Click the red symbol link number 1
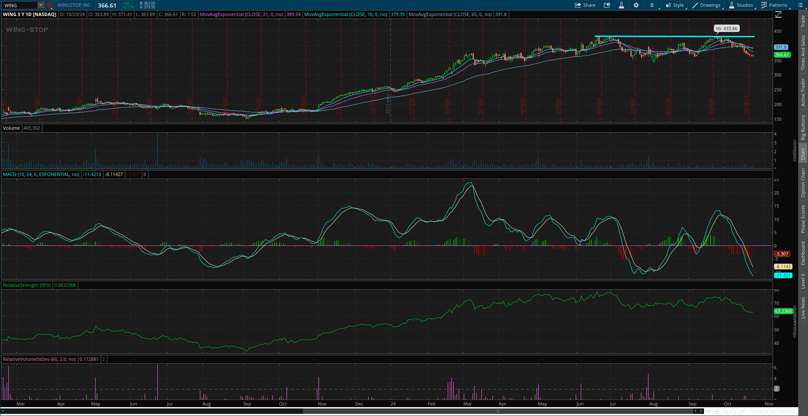Image resolution: width=808 pixels, height=416 pixels. [x=49, y=5]
